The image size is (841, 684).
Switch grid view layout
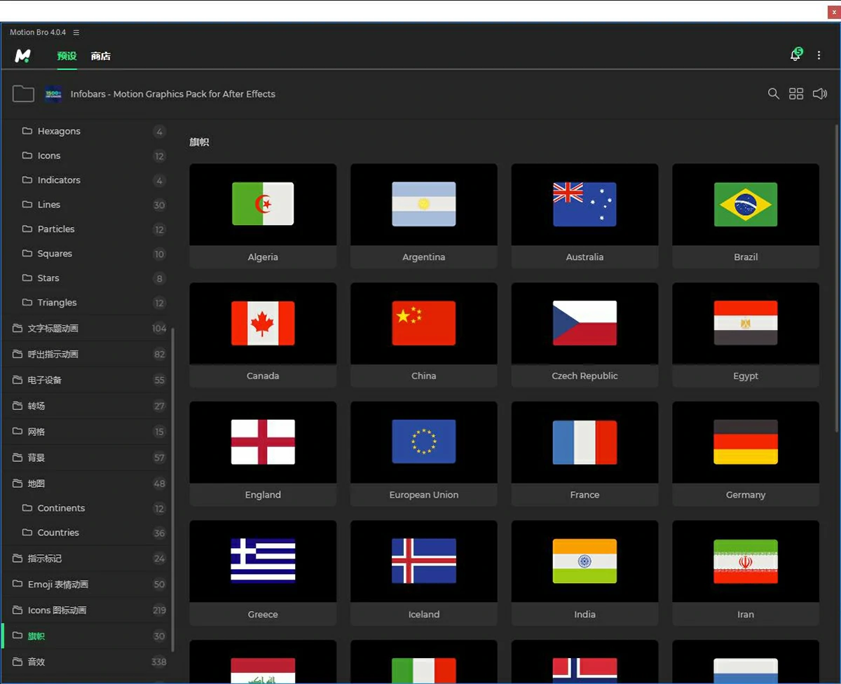tap(796, 94)
